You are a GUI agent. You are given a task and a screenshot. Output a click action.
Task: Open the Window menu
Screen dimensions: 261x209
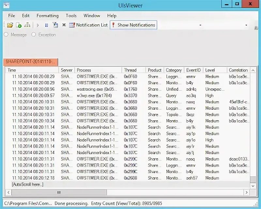(92, 16)
